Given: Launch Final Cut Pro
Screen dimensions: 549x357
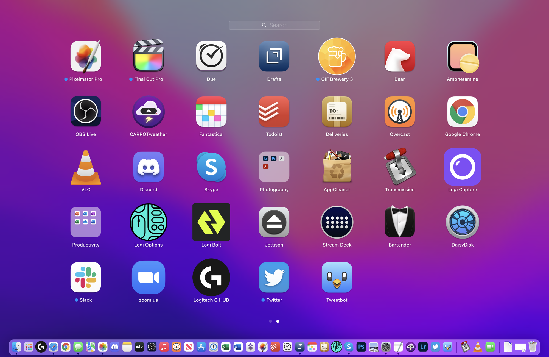Looking at the screenshot, I should 149,57.
